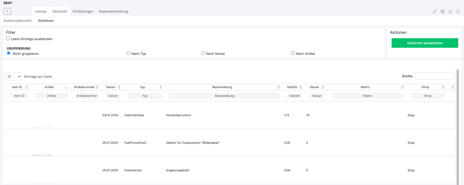
Task: Choose 'Nach Artikel' grouping radio button
Action: point(293,53)
